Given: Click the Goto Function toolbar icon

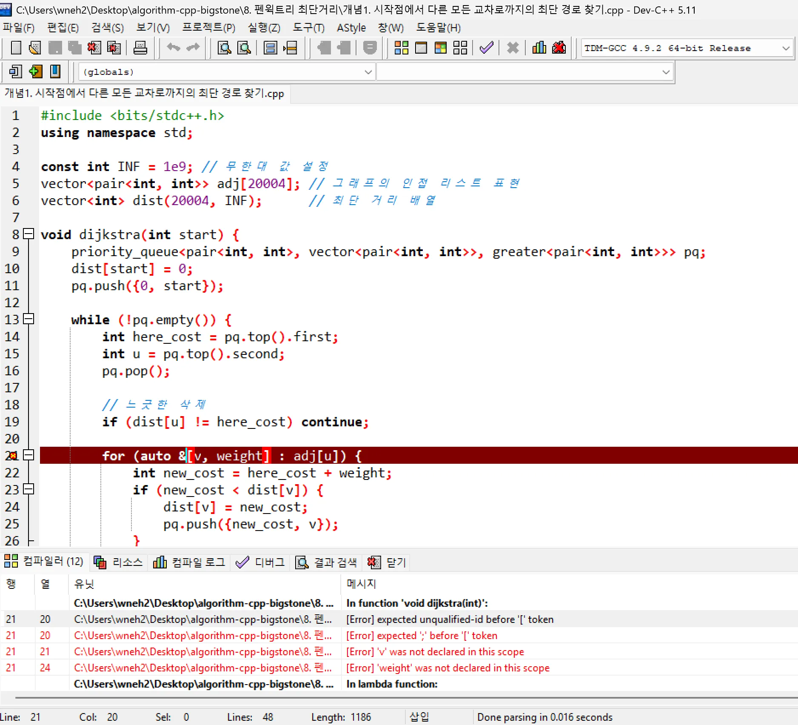Looking at the screenshot, I should (x=271, y=48).
